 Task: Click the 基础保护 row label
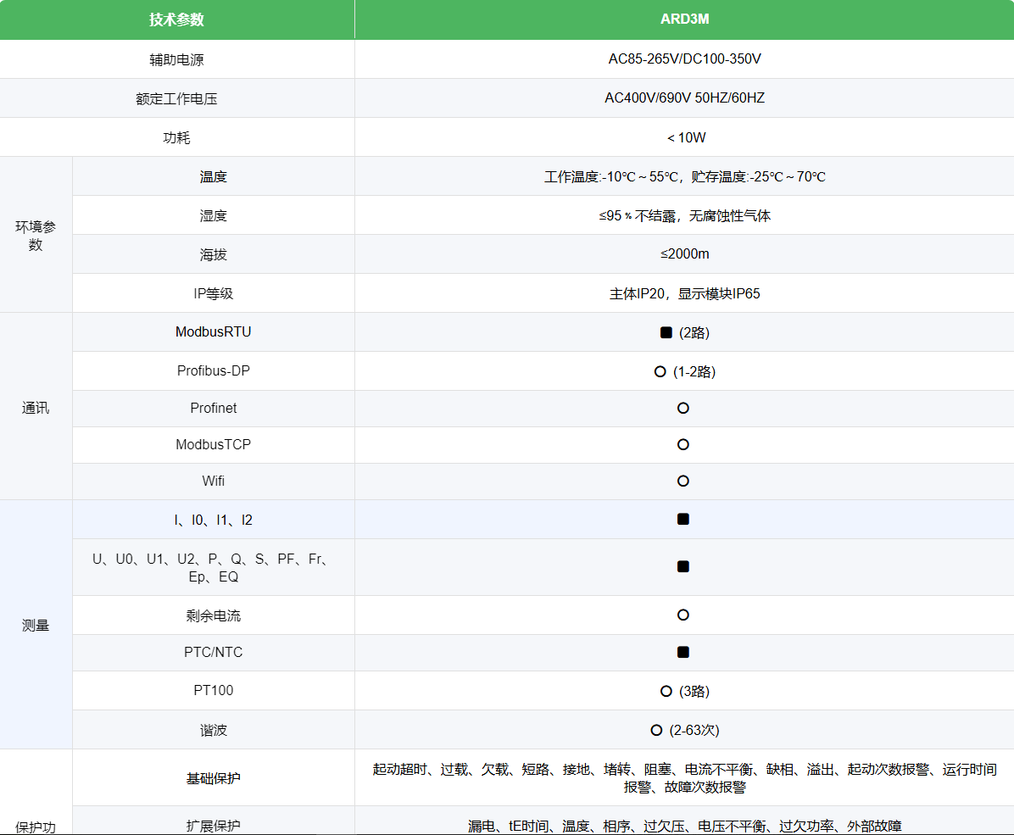click(x=213, y=777)
